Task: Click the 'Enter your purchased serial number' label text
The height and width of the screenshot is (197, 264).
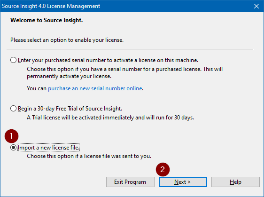Action: tap(108, 60)
